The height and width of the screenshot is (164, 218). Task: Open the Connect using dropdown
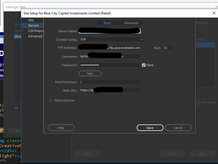(x=112, y=40)
